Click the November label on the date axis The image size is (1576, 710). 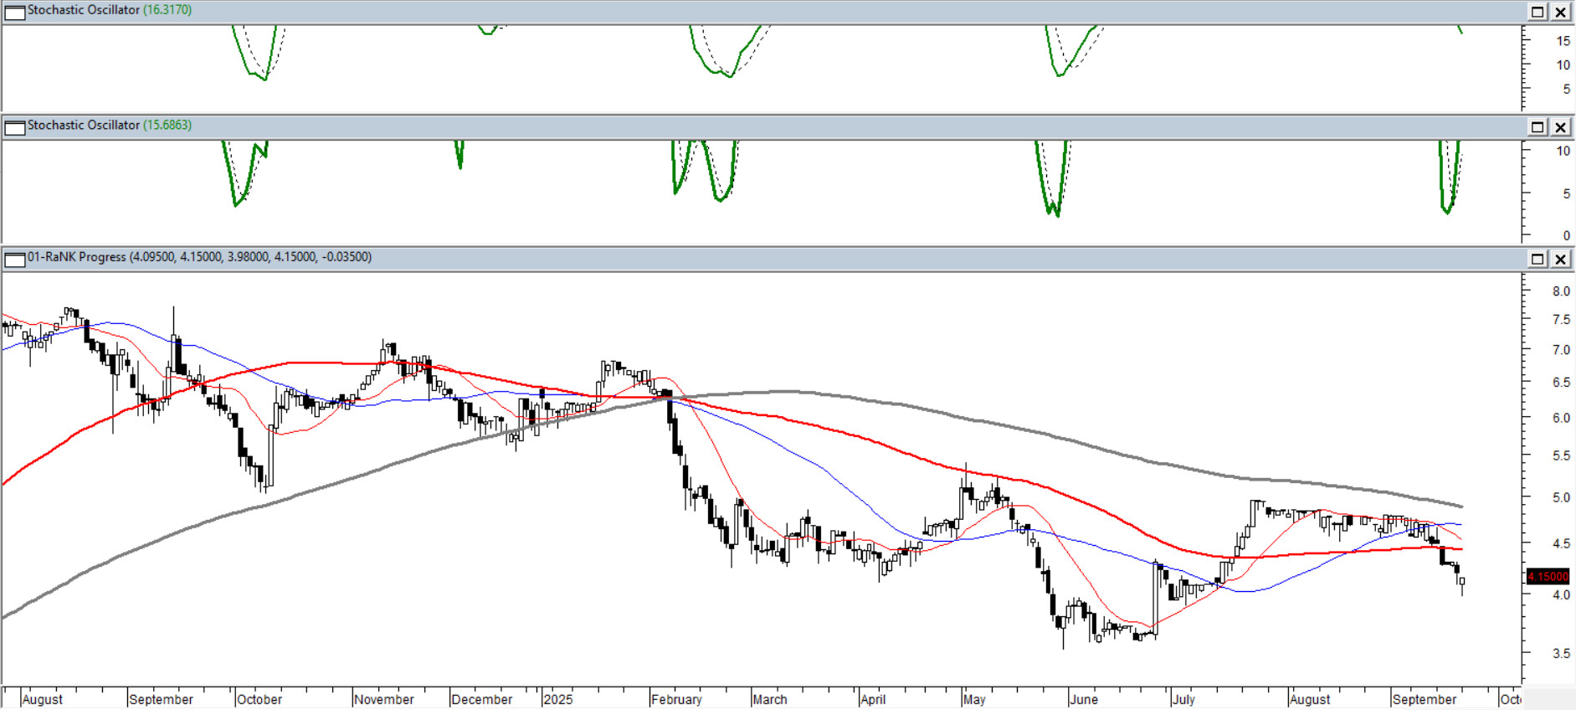click(x=383, y=699)
